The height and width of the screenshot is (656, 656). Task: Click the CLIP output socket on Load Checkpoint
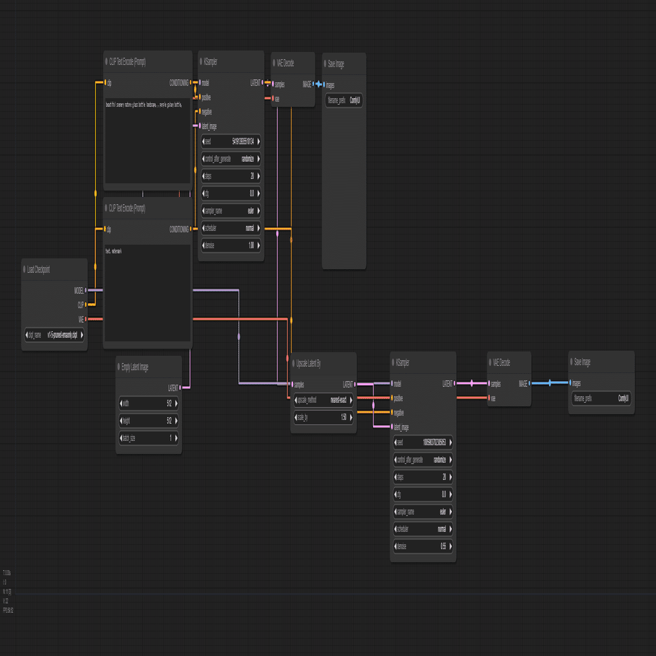[86, 305]
